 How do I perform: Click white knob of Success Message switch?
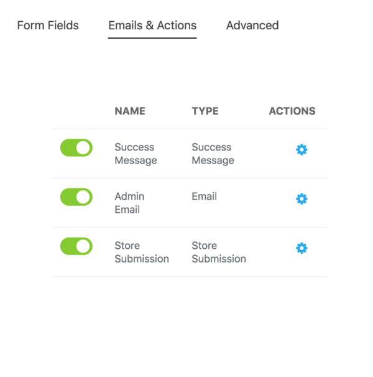pyautogui.click(x=83, y=147)
